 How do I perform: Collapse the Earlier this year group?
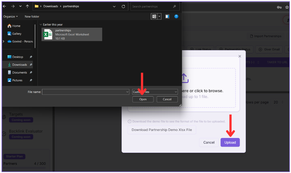coord(41,25)
